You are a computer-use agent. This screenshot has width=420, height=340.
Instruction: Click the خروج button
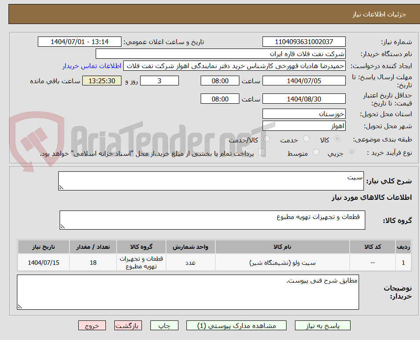(92, 325)
